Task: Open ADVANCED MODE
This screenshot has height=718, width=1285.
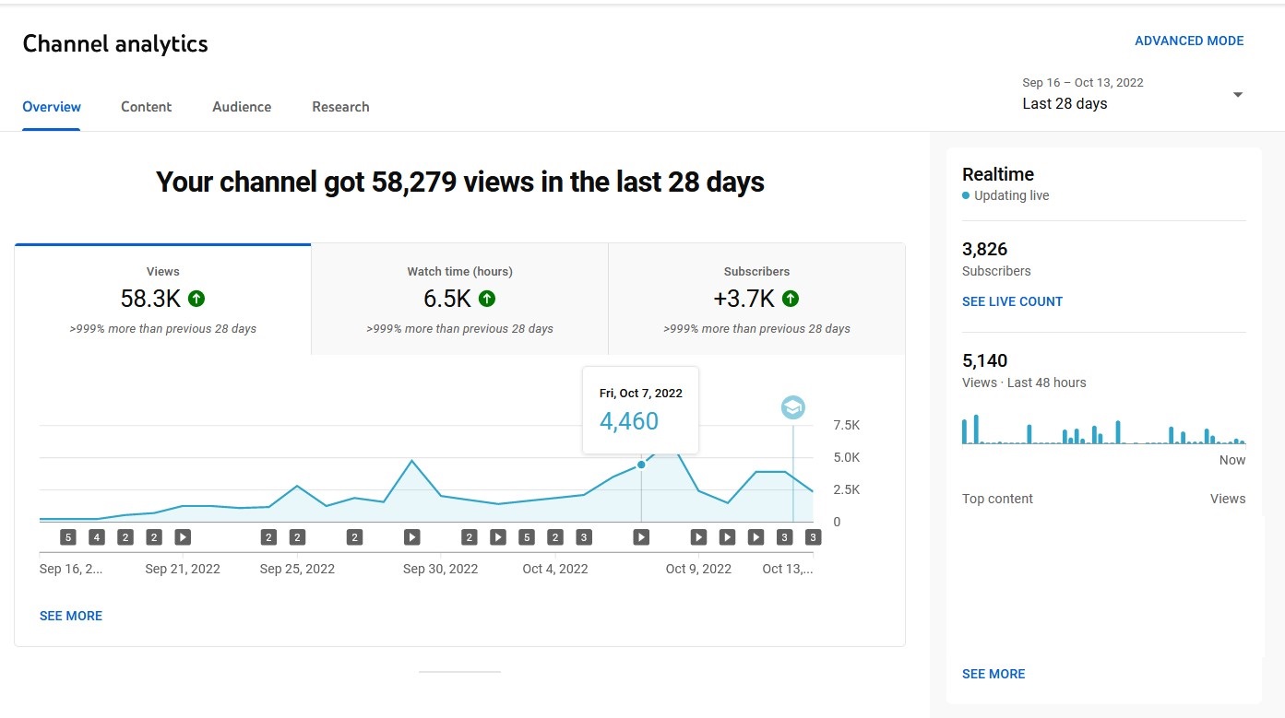Action: click(x=1189, y=41)
